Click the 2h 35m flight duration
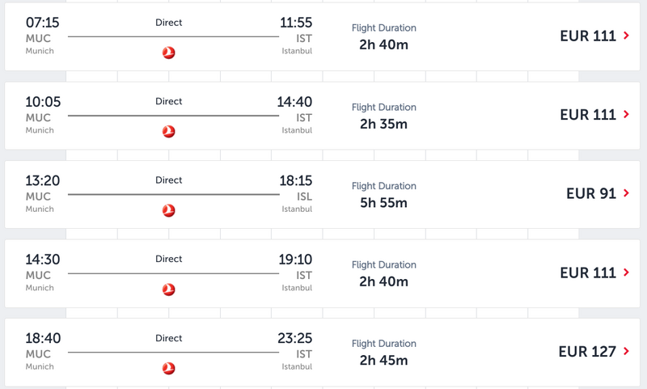647x389 pixels. 383,124
